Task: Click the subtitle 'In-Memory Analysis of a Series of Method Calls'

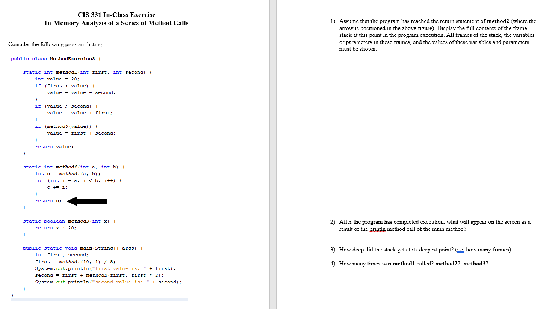Action: click(x=116, y=23)
